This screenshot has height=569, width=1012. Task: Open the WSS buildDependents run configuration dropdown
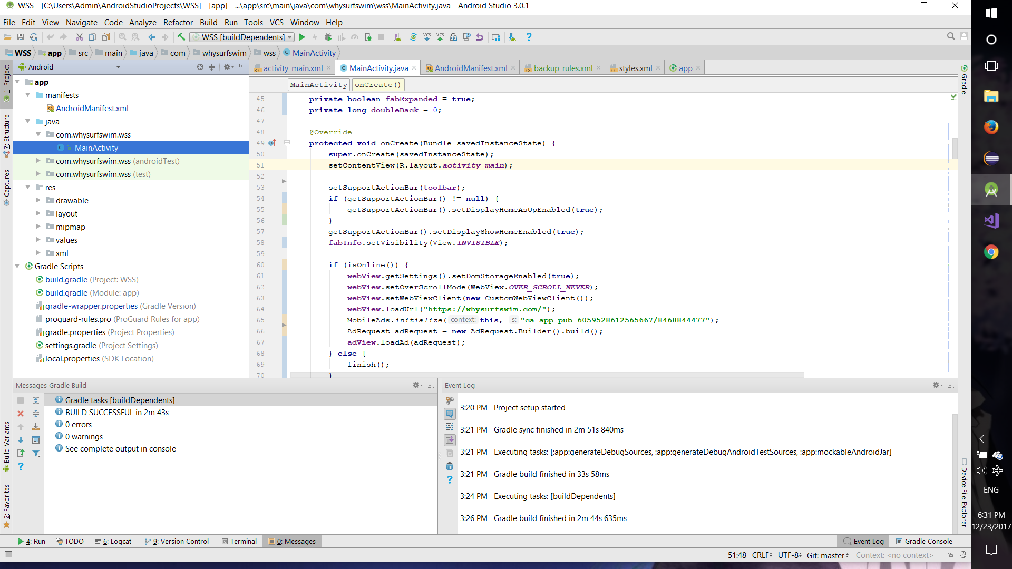coord(242,37)
